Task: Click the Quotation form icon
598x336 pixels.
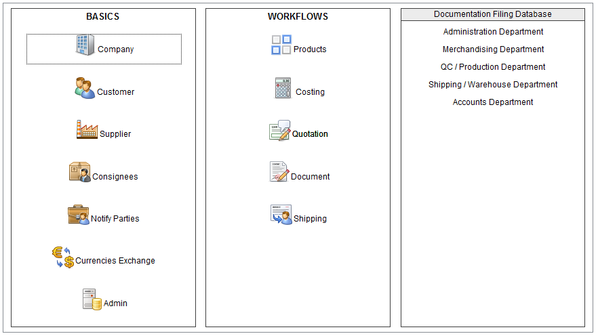Action: coord(280,130)
